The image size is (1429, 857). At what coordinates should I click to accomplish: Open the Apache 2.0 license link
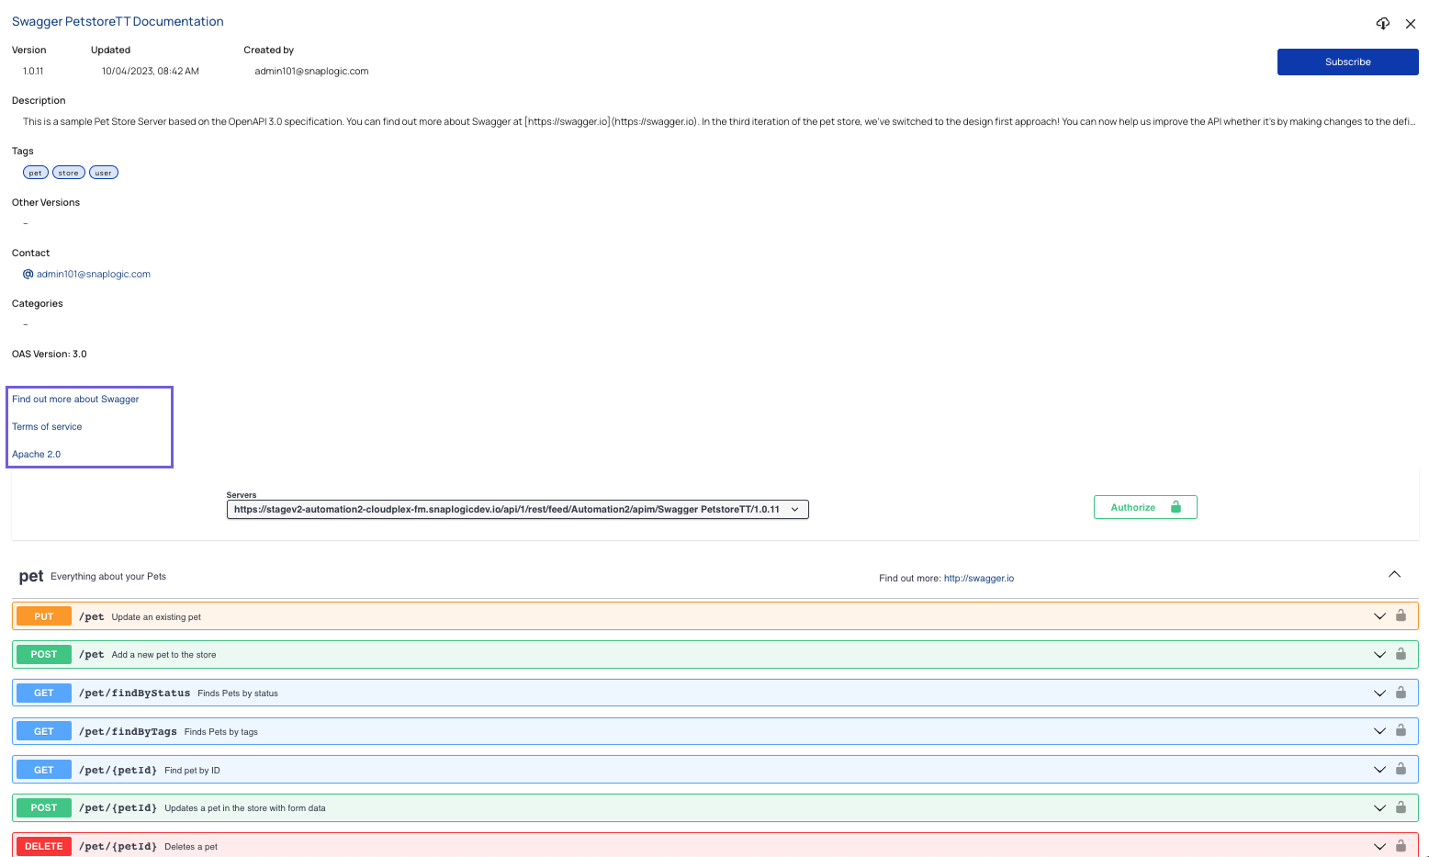pos(37,455)
